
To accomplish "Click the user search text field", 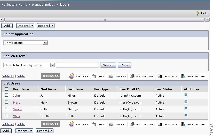I will [77, 65].
